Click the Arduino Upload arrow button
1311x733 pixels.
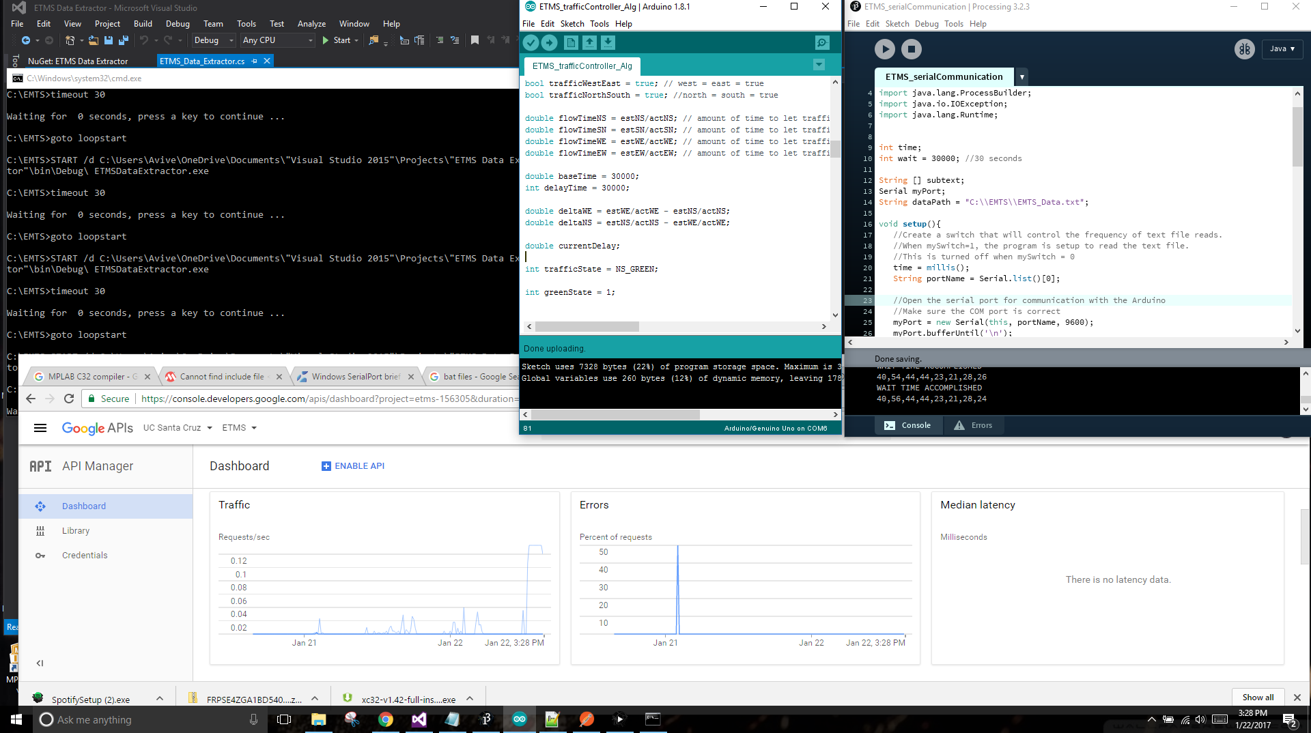tap(549, 42)
